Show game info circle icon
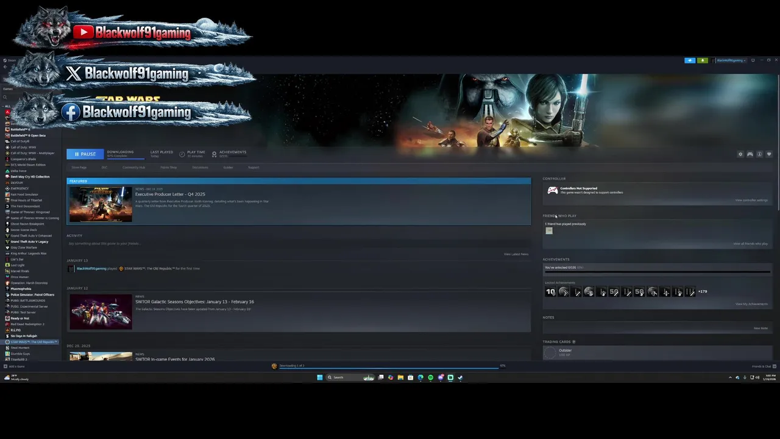This screenshot has width=780, height=439. tap(759, 154)
